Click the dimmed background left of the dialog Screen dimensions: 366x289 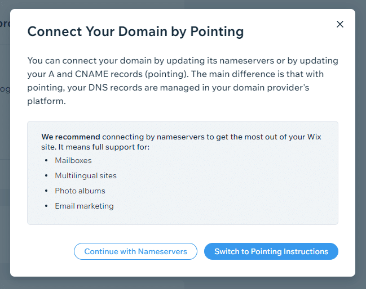[5, 169]
